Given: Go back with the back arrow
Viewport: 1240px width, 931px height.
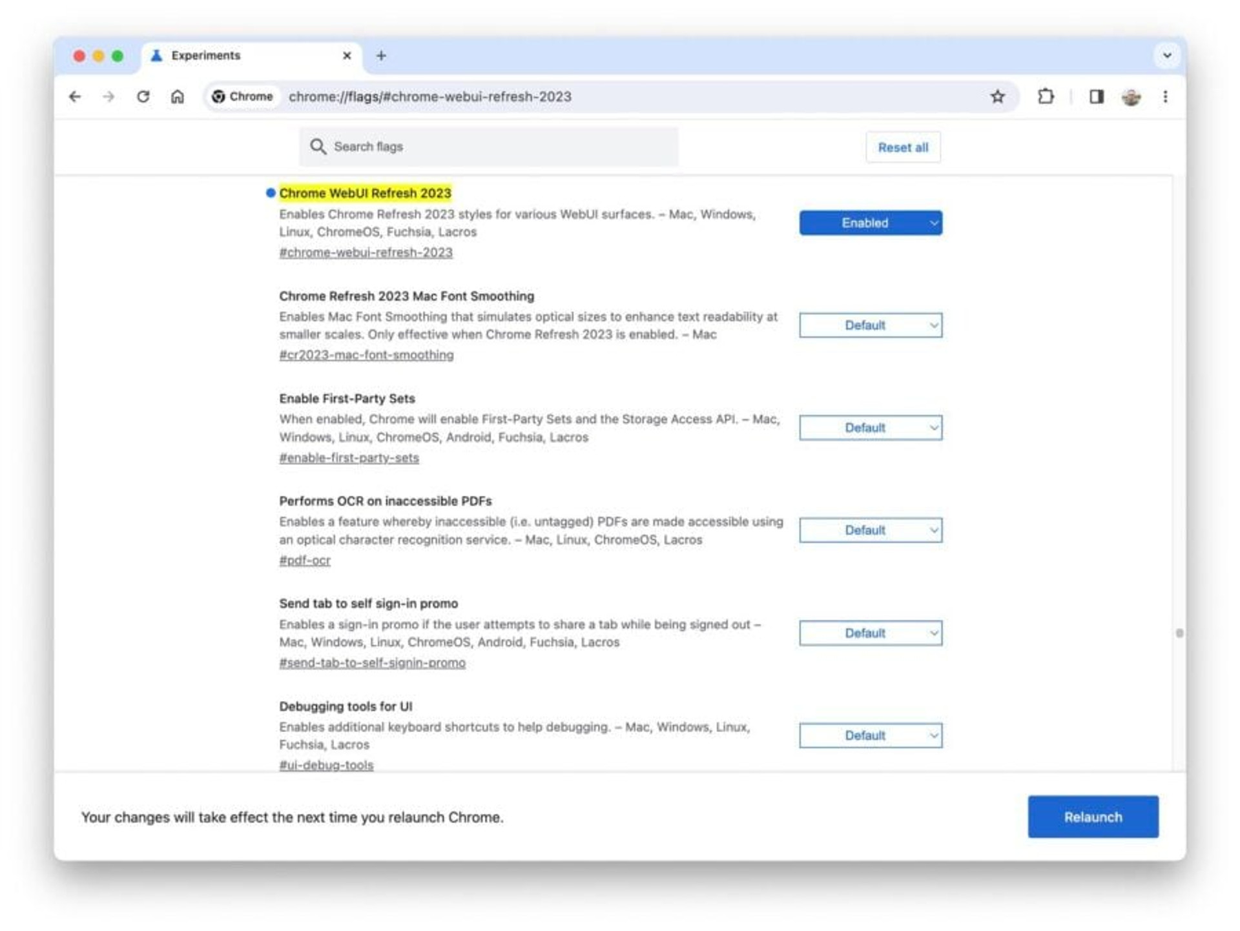Looking at the screenshot, I should 75,97.
